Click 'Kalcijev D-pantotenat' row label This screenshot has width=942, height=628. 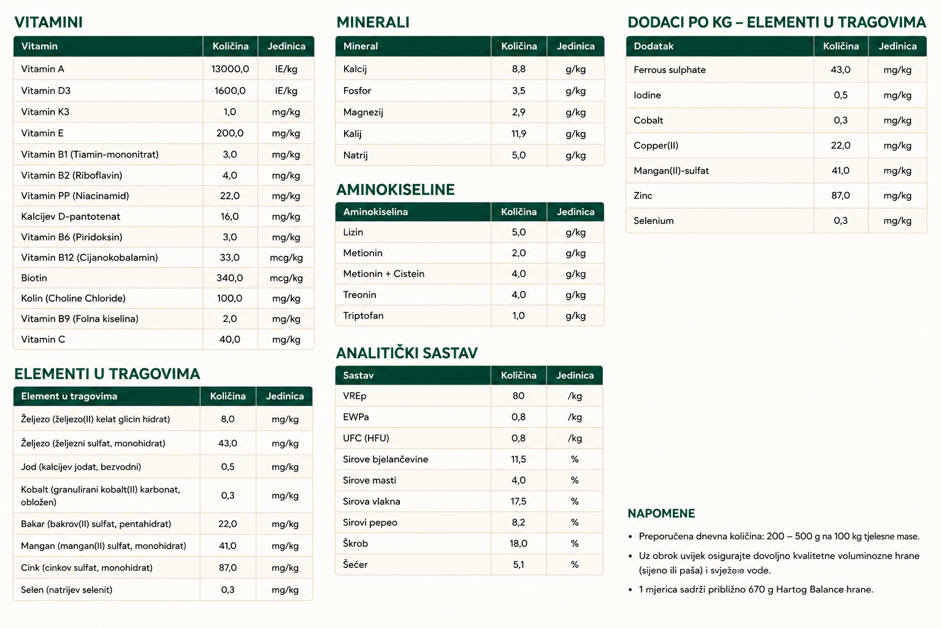click(x=71, y=216)
